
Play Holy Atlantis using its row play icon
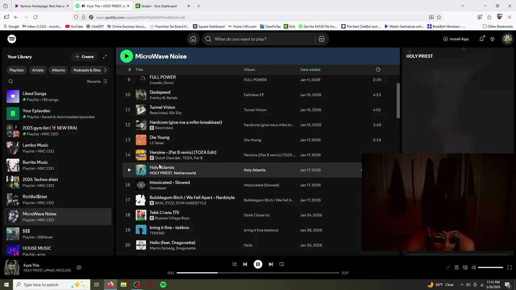129,170
